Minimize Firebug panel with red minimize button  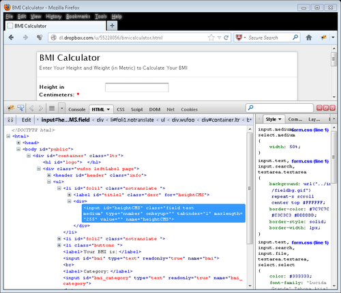[x=319, y=108]
